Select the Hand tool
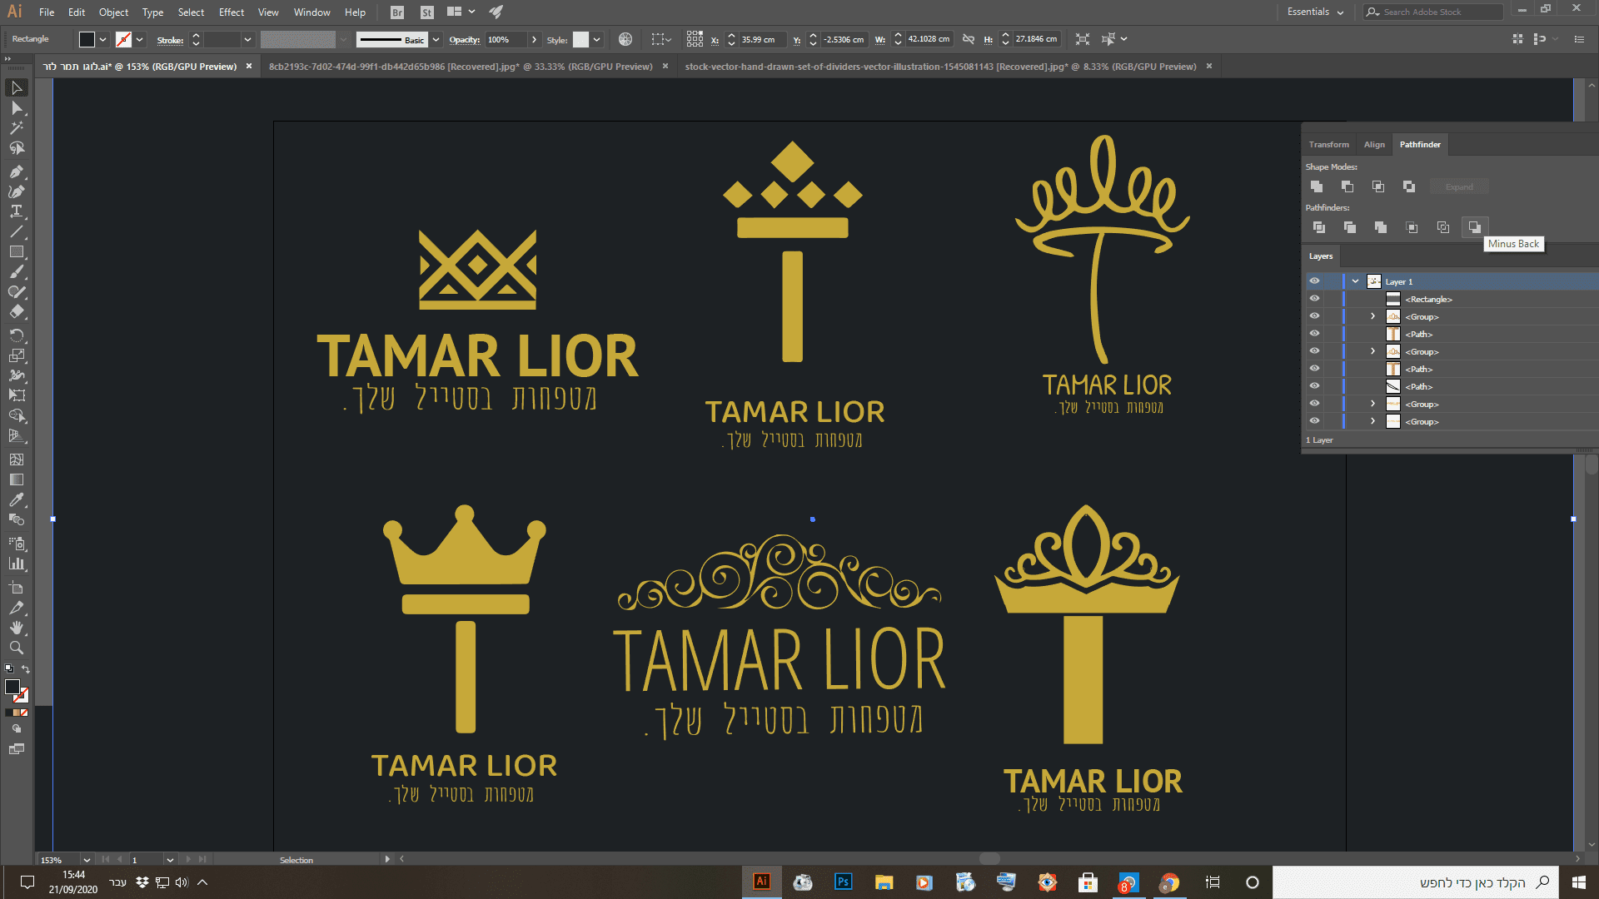Viewport: 1599px width, 899px height. (16, 628)
